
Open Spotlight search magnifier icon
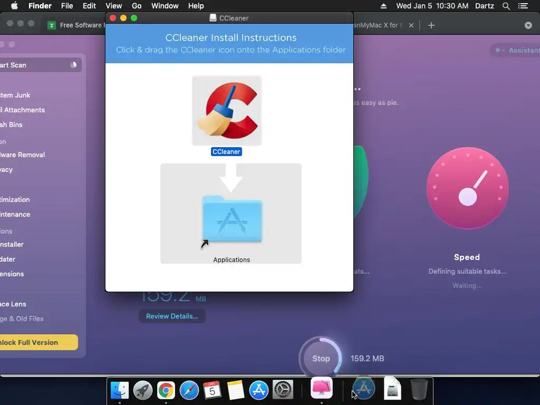506,6
